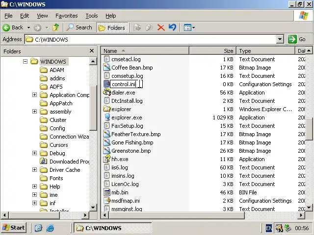Click the Forward arrow icon
The height and width of the screenshot is (235, 314).
pos(37,27)
